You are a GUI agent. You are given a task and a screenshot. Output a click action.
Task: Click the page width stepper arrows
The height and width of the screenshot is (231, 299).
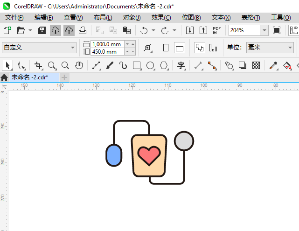tap(130, 44)
